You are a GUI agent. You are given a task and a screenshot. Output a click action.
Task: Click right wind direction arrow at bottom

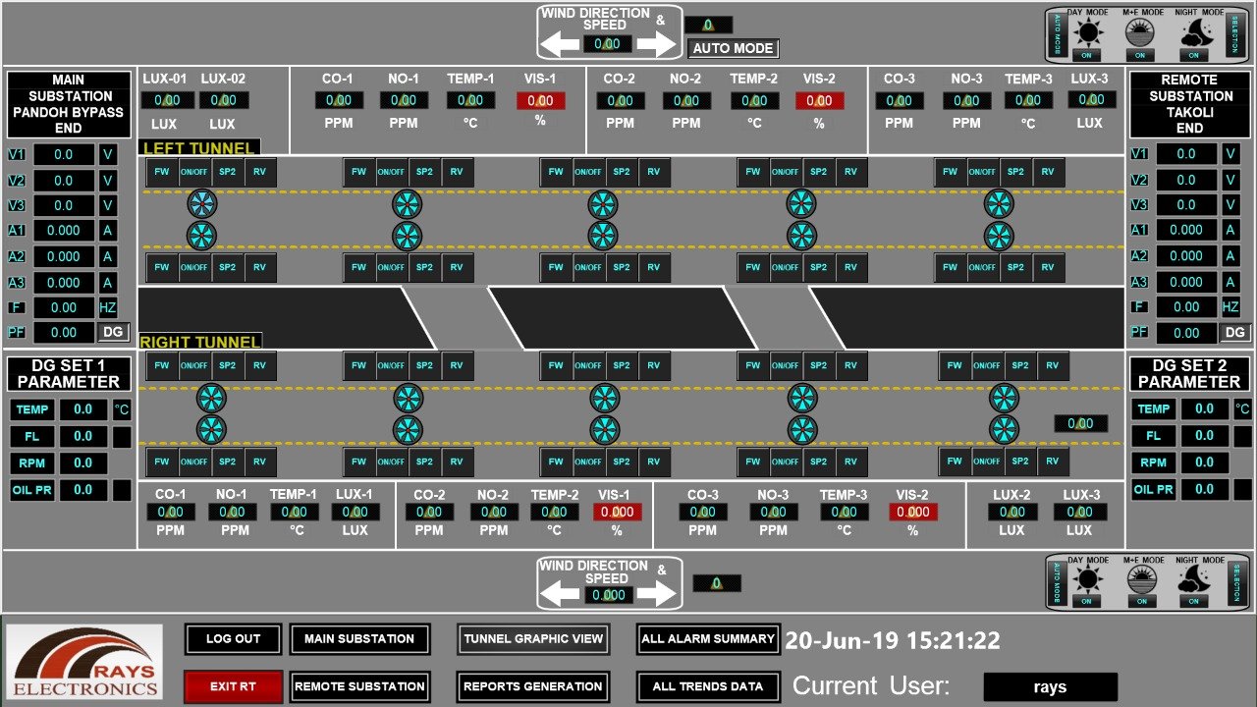pyautogui.click(x=657, y=594)
